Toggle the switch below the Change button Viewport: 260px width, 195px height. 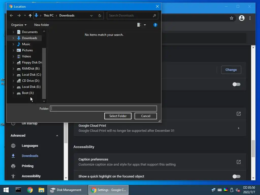[x=236, y=84]
